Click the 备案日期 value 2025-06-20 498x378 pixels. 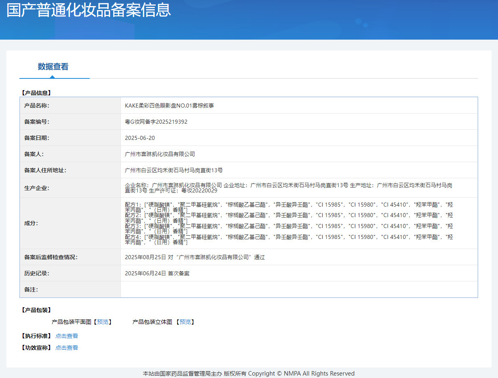point(140,138)
